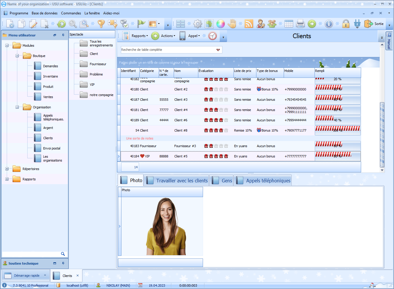Open the Argent module
The height and width of the screenshot is (289, 394).
(x=44, y=128)
